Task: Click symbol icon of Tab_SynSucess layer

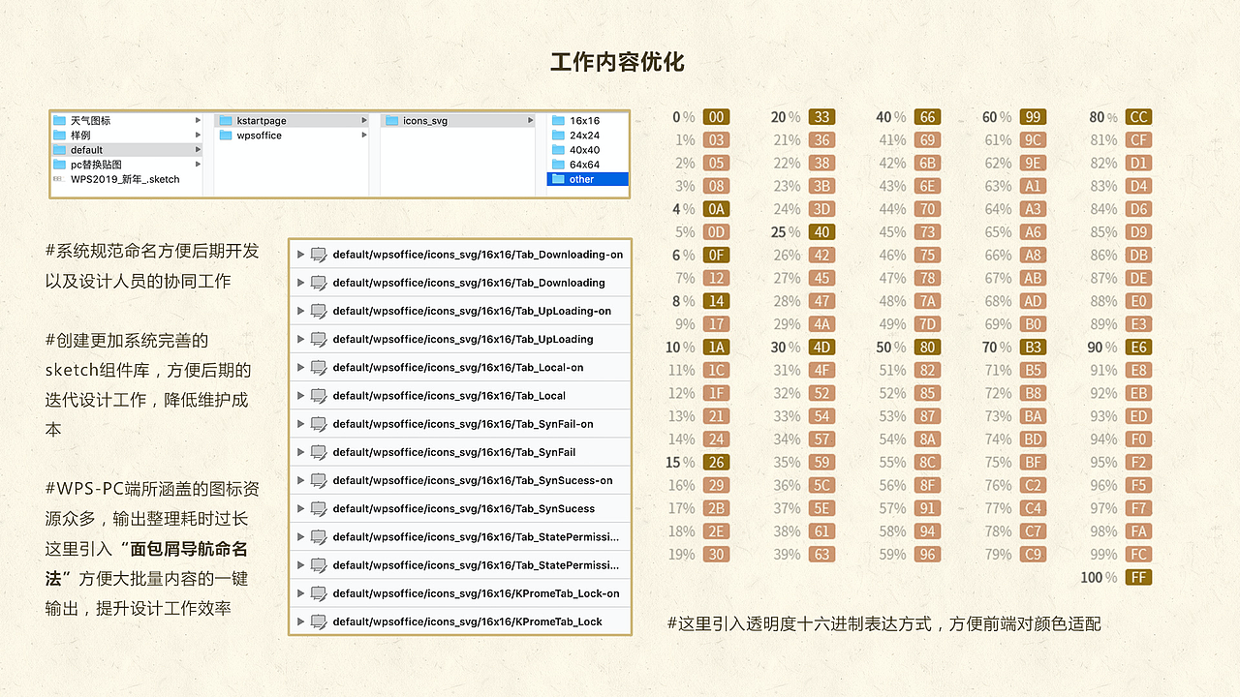Action: 318,508
